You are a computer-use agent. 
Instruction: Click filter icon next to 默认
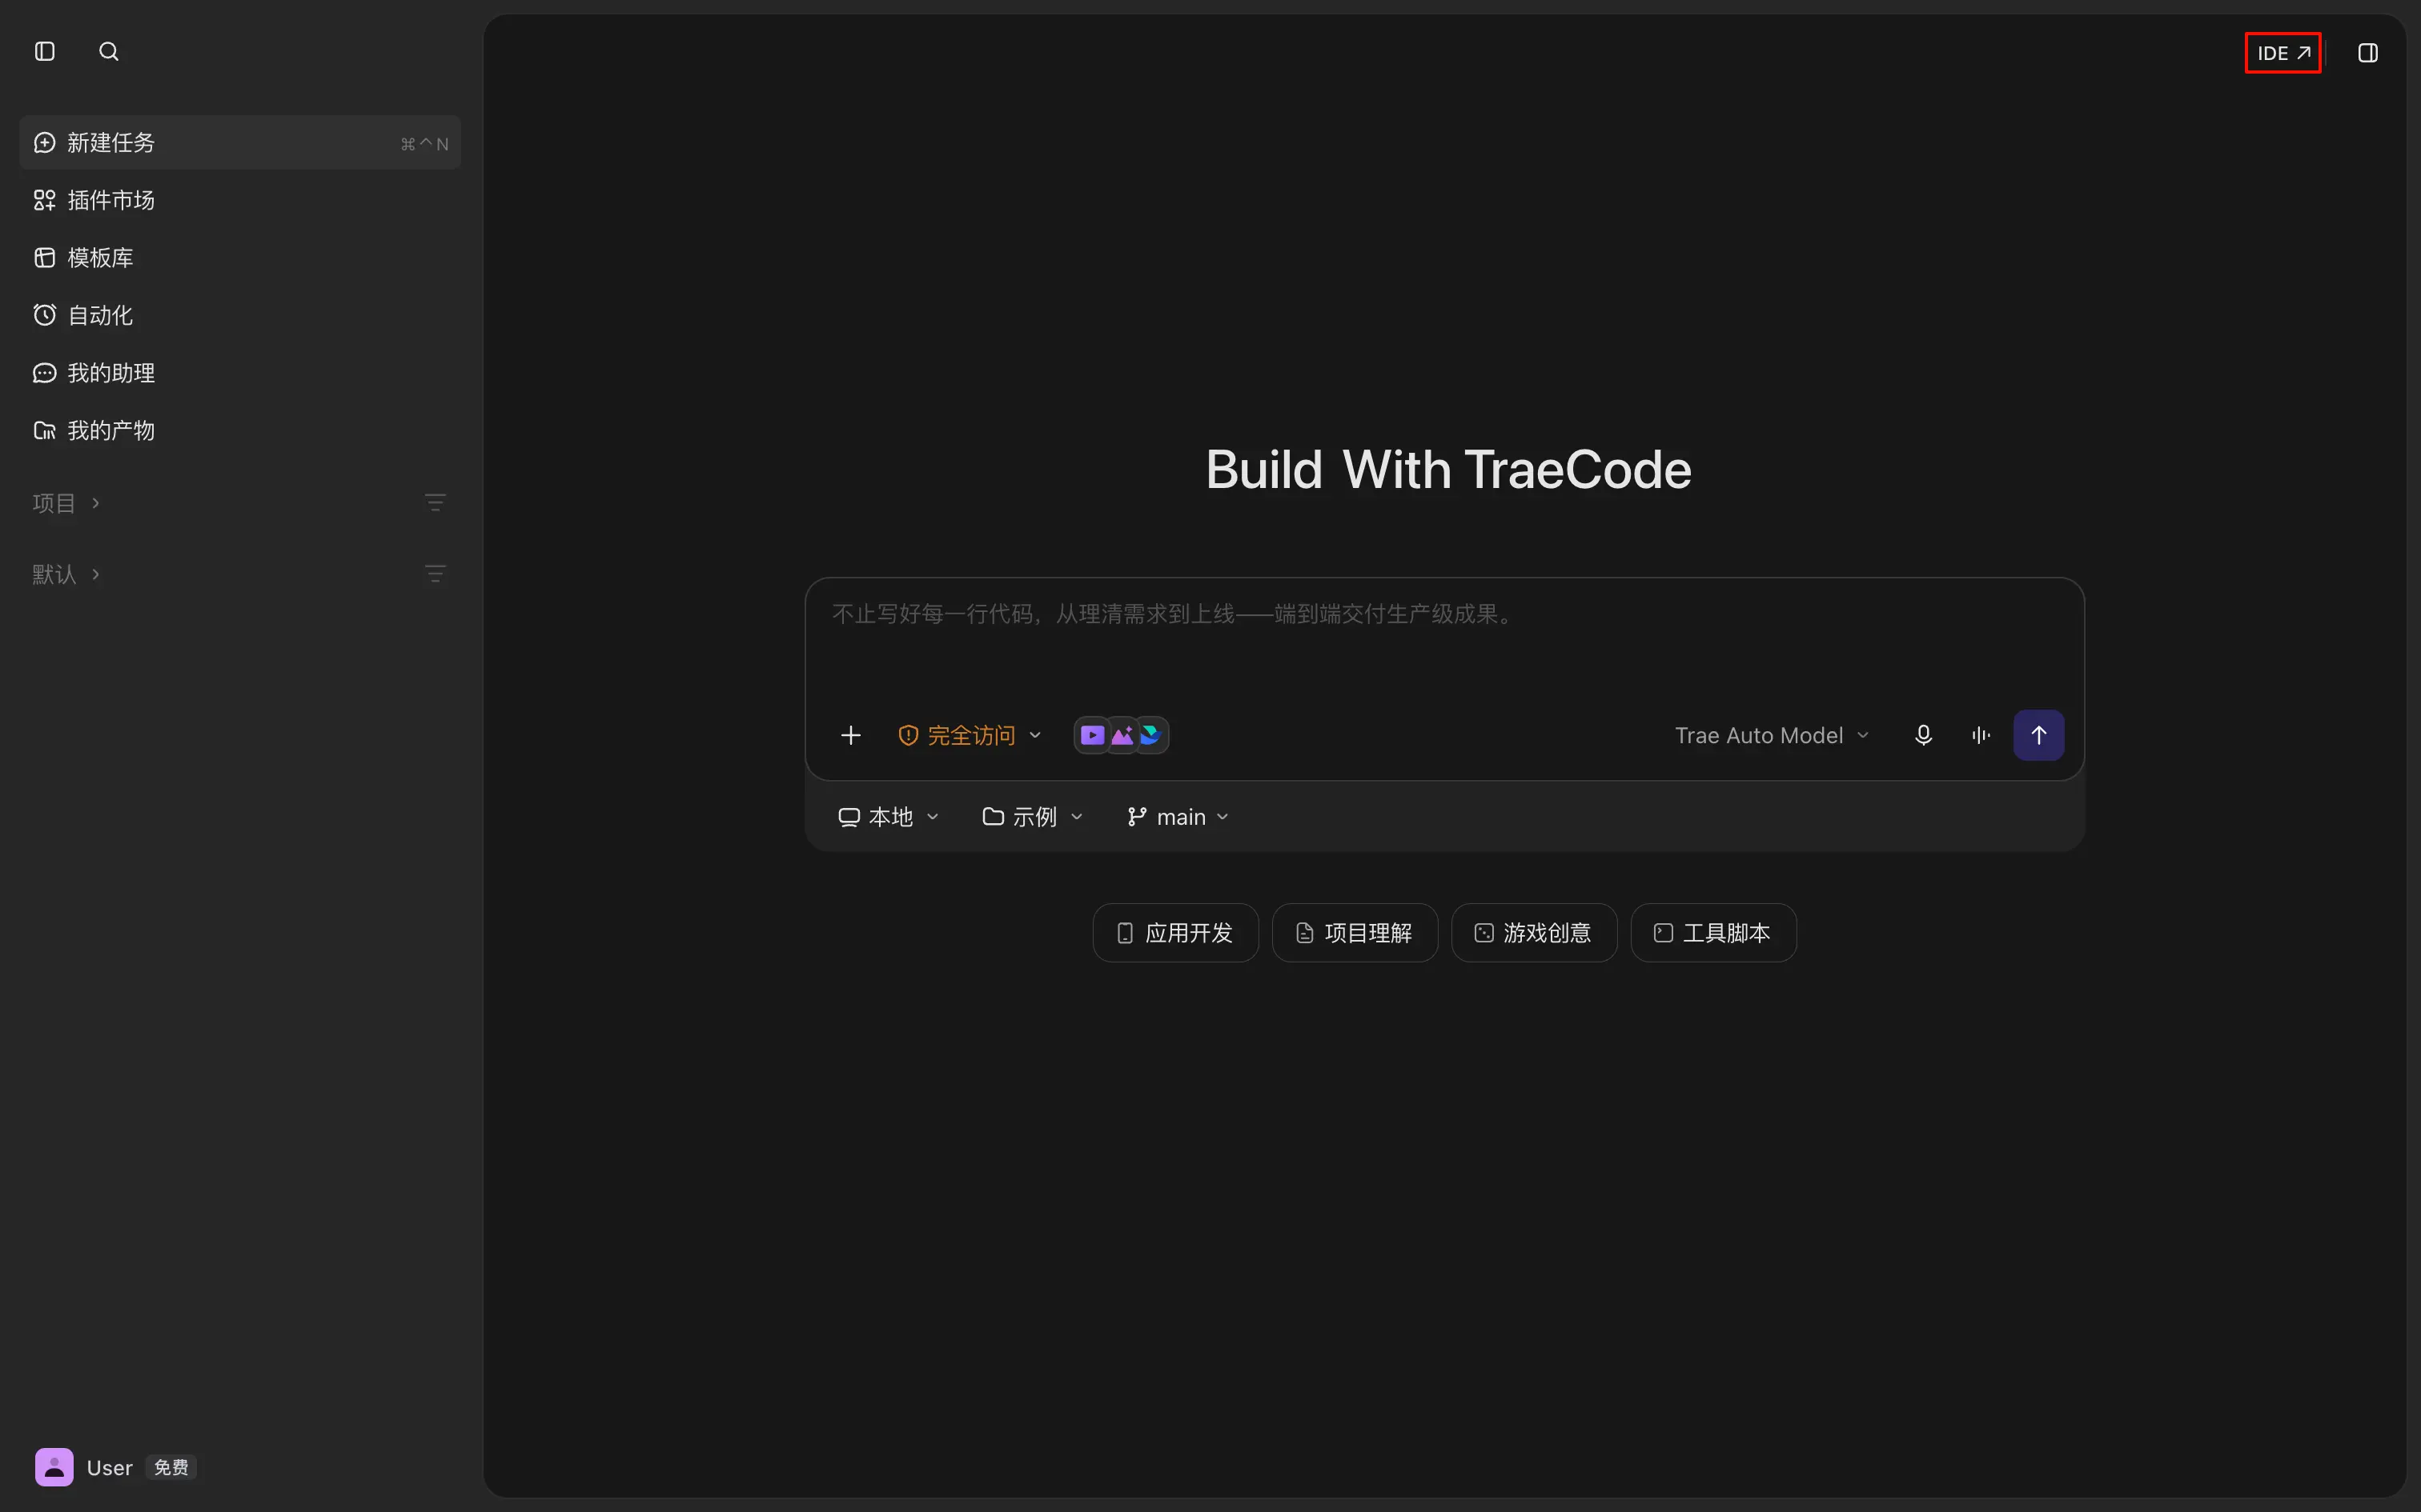click(436, 574)
